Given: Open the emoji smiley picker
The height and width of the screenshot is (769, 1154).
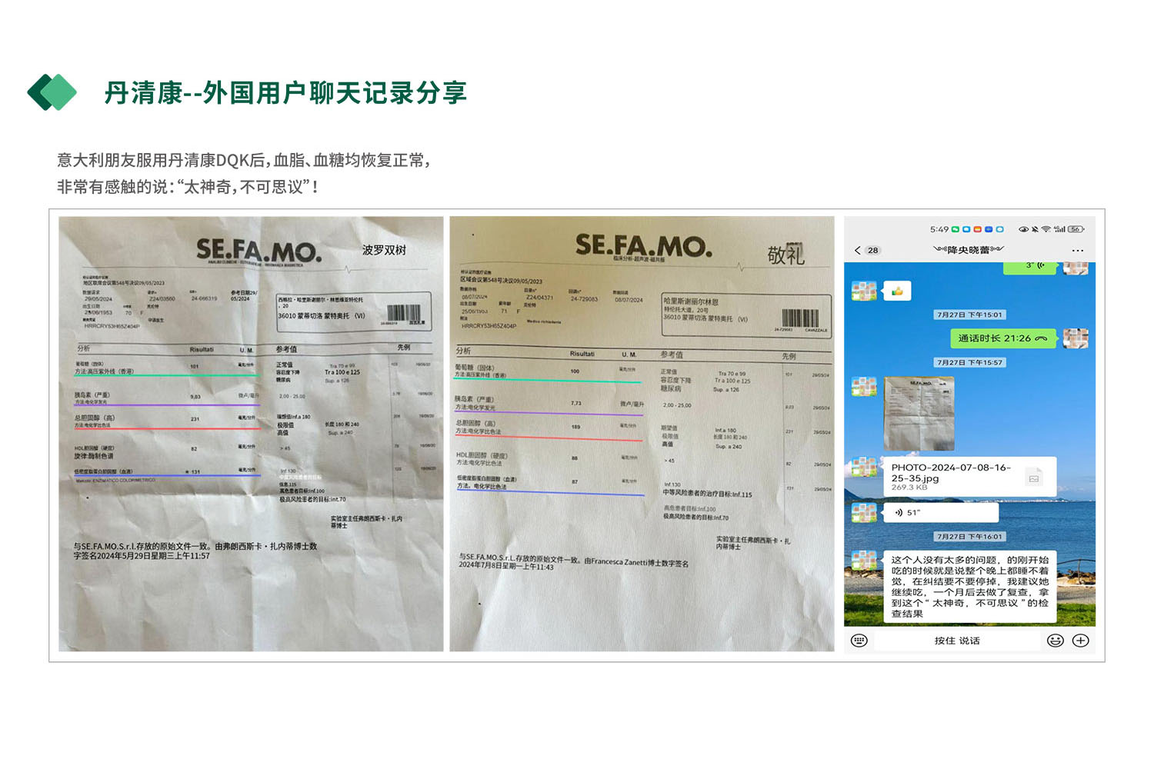Looking at the screenshot, I should pyautogui.click(x=1056, y=641).
